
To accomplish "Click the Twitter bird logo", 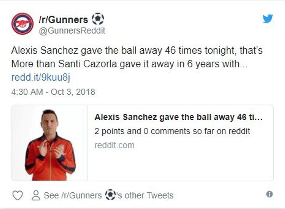I will pyautogui.click(x=268, y=19).
